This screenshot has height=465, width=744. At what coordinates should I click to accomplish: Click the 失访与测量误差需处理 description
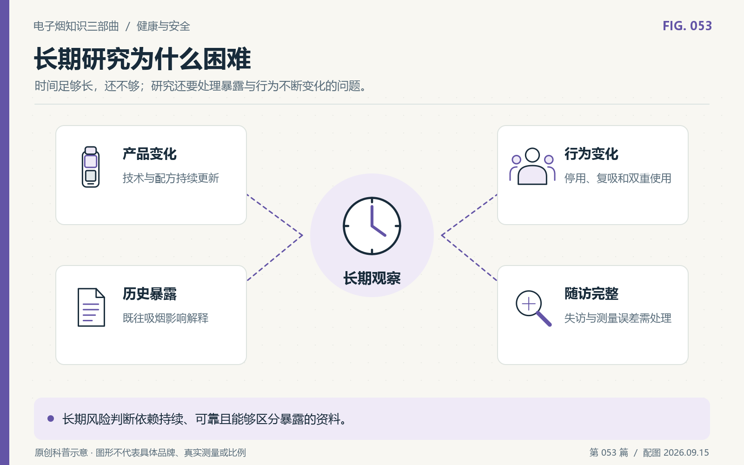tap(618, 318)
